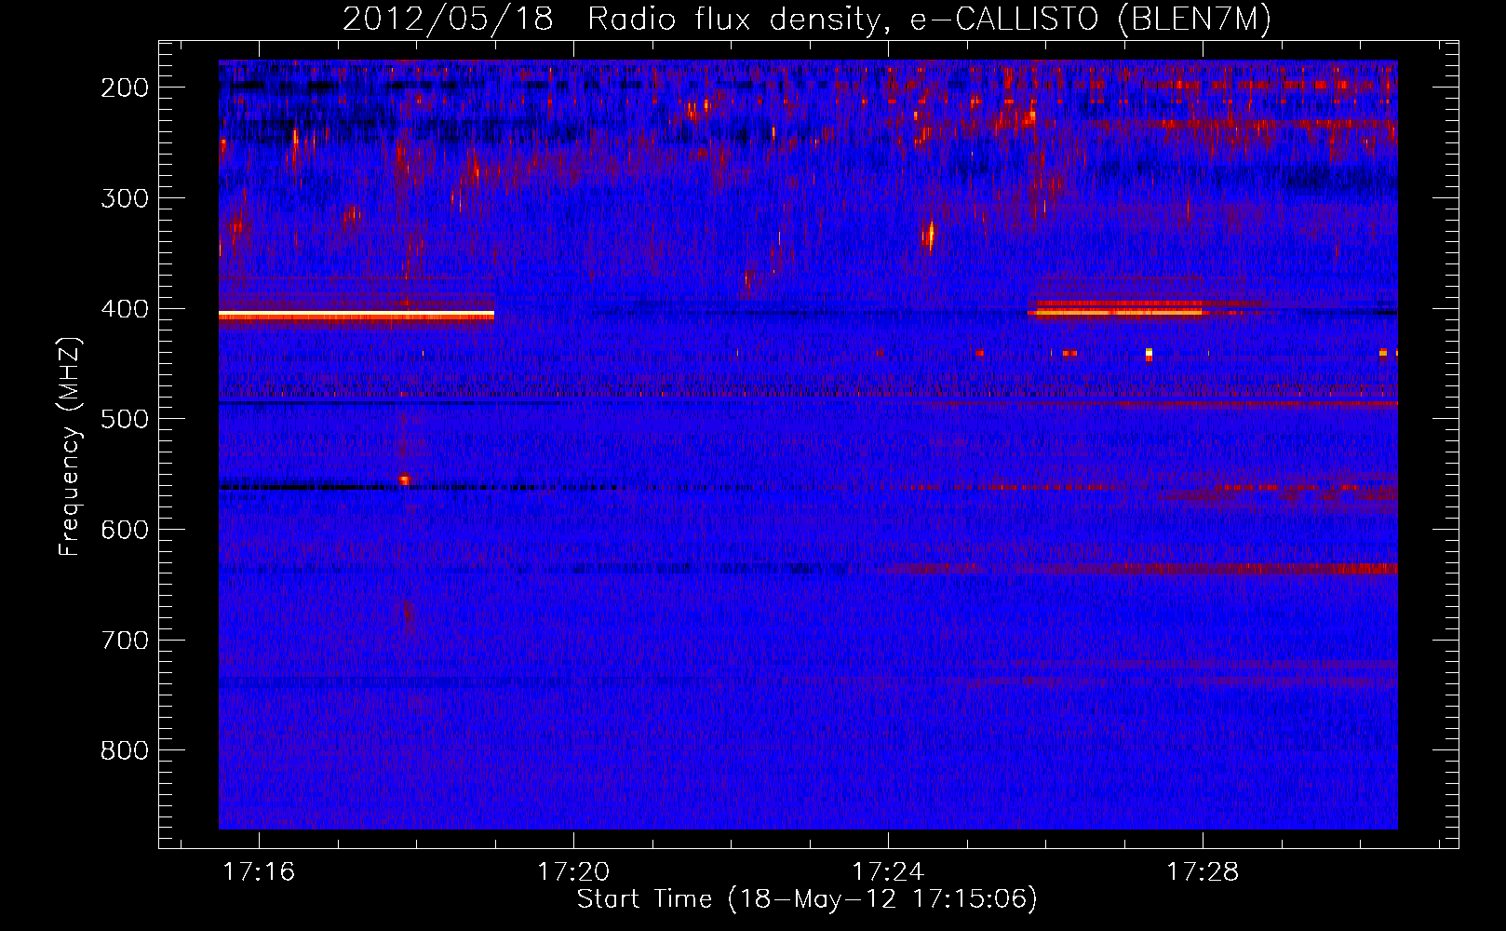Click the 600 frequency tick label

click(125, 530)
